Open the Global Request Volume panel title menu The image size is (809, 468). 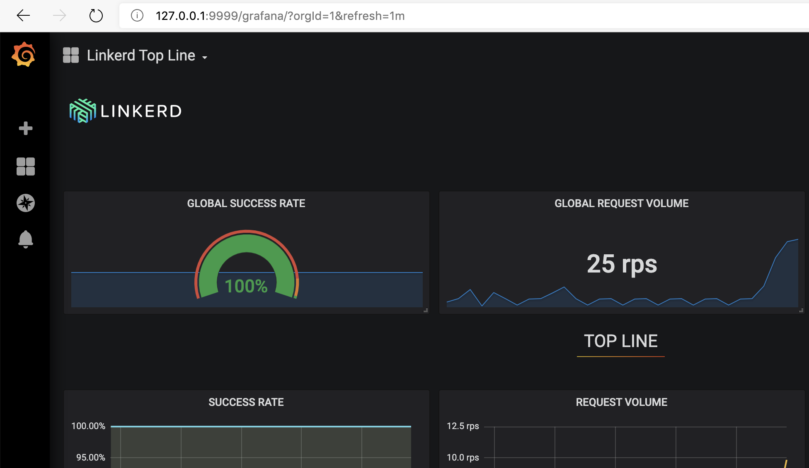(x=622, y=203)
